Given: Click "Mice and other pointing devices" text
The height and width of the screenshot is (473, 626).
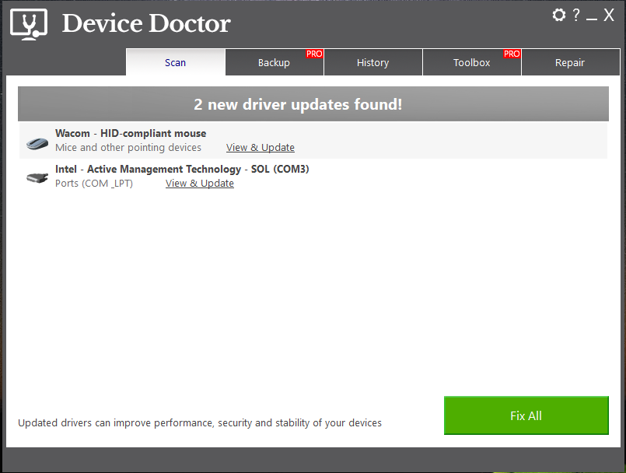Looking at the screenshot, I should click(128, 147).
